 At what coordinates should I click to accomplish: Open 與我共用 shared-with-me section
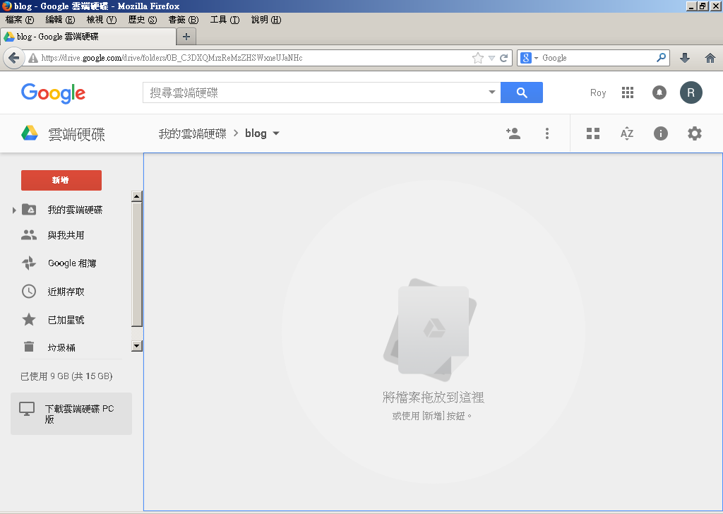click(x=66, y=235)
